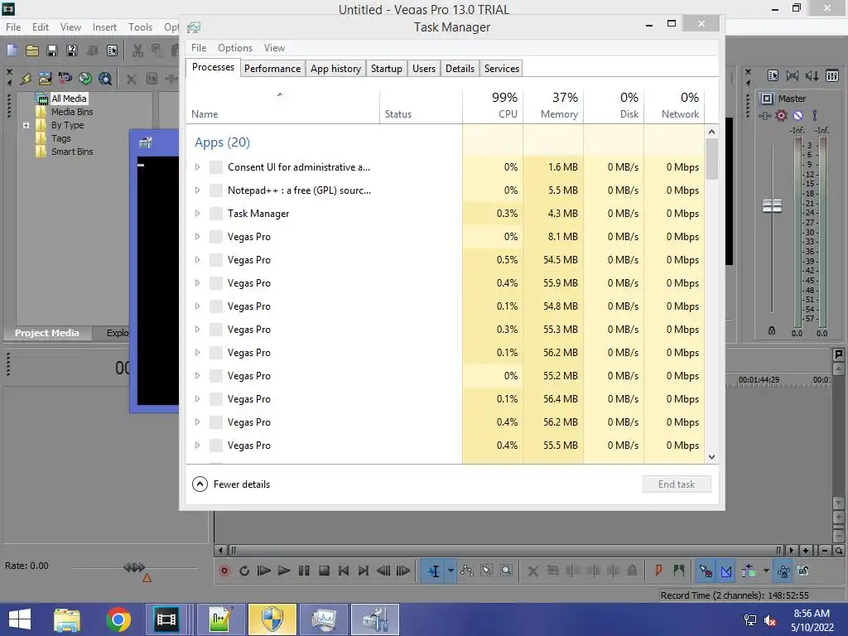This screenshot has width=848, height=636.
Task: Save the project with the floppy icon
Action: [52, 51]
